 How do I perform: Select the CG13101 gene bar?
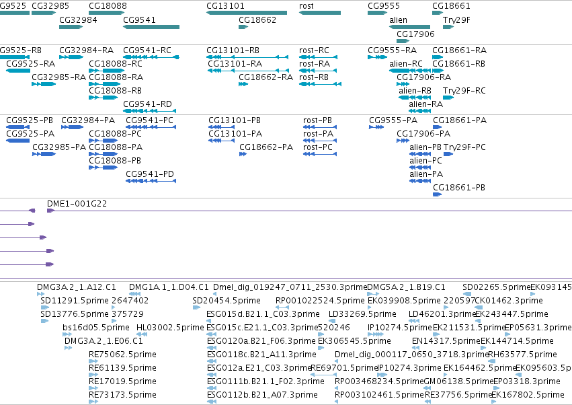click(247, 13)
